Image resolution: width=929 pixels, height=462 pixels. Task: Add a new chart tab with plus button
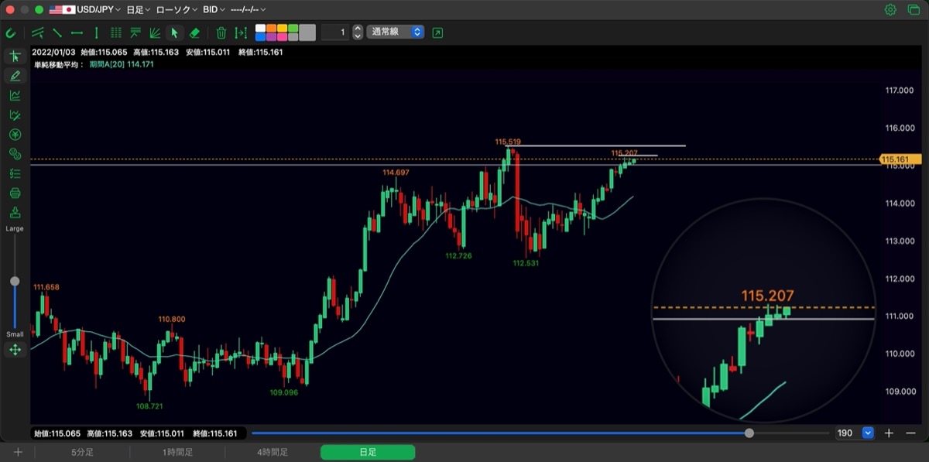tap(18, 452)
